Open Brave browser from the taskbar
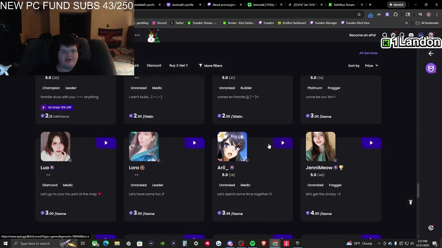The width and height of the screenshot is (442, 248). [x=264, y=244]
